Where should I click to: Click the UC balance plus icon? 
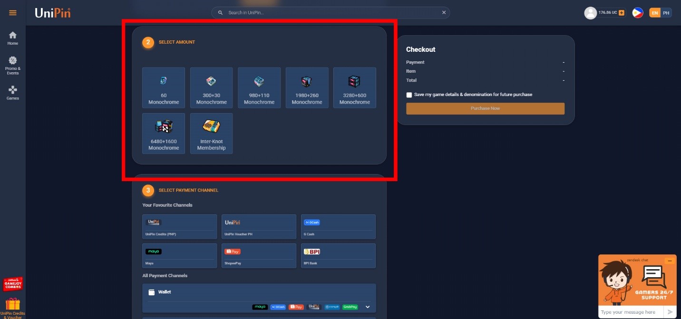pyautogui.click(x=622, y=13)
